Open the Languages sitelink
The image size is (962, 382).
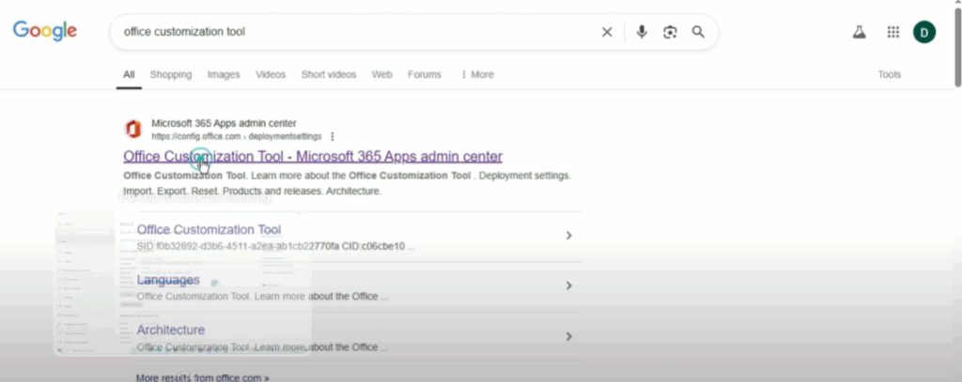[x=168, y=281]
